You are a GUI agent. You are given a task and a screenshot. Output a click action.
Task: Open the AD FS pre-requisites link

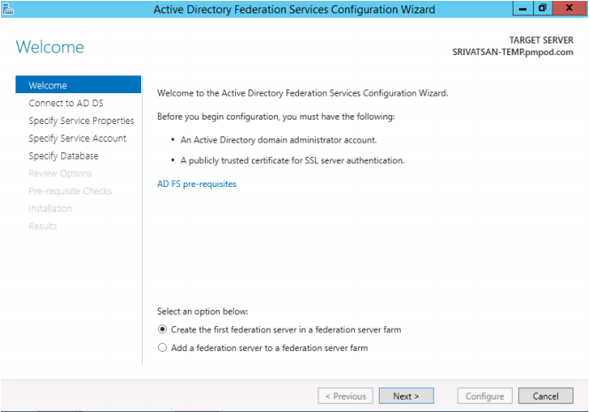[196, 184]
